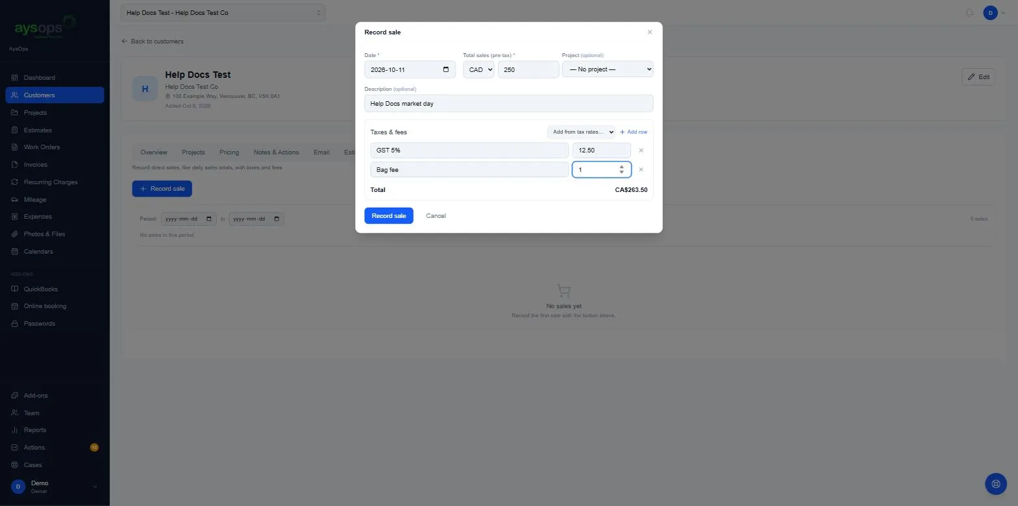Open the Dashboard sidebar item
The width and height of the screenshot is (1018, 506).
point(55,78)
